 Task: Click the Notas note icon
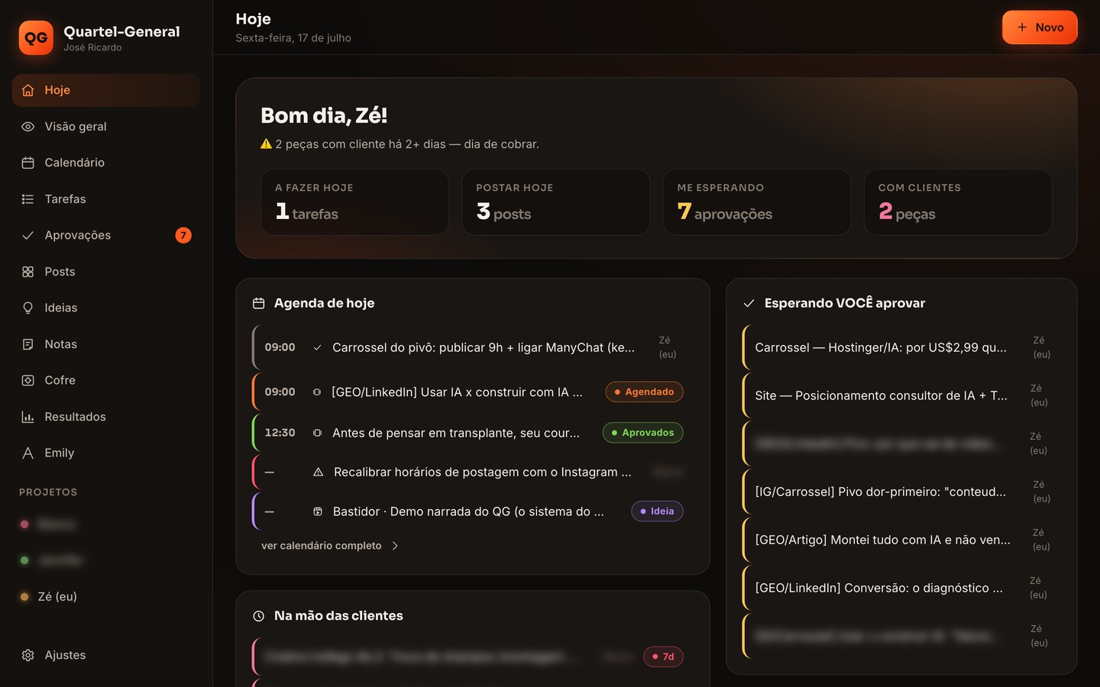click(28, 344)
